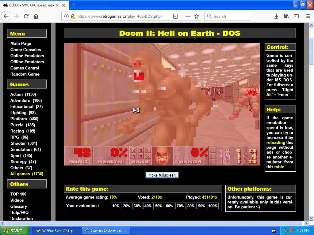
Task: Click the vertical scrollbar down arrow
Action: [x=312, y=218]
